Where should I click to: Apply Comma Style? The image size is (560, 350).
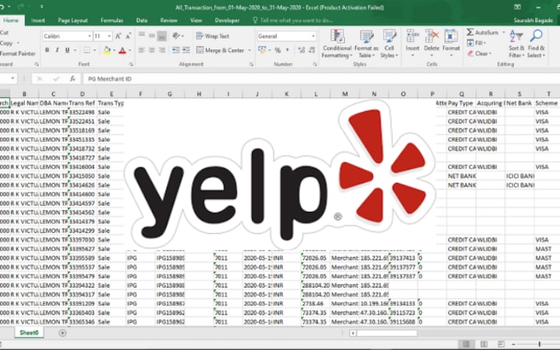287,50
